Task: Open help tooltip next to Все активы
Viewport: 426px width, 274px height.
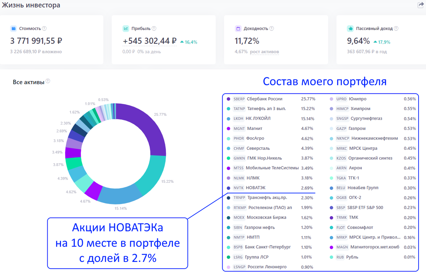Action: 48,81
